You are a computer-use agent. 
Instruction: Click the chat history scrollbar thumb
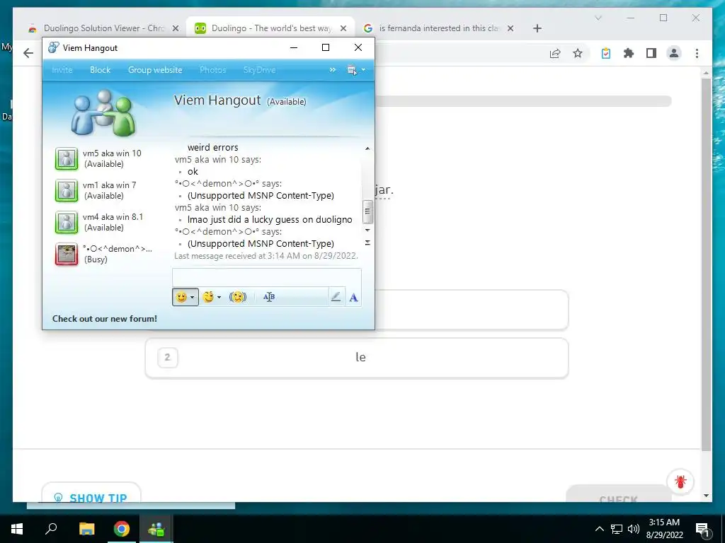pyautogui.click(x=367, y=211)
